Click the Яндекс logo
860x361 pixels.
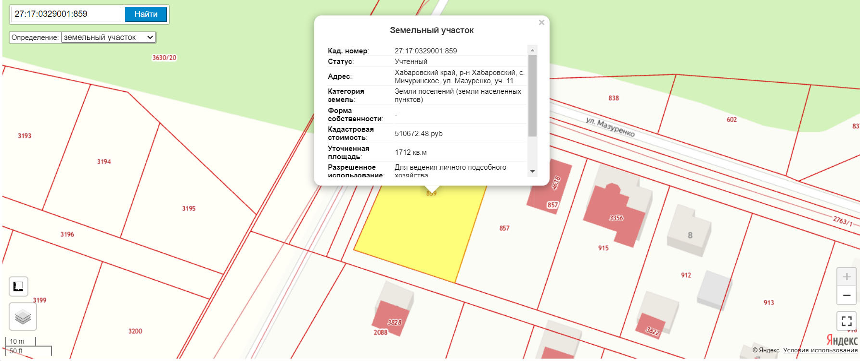(x=842, y=340)
